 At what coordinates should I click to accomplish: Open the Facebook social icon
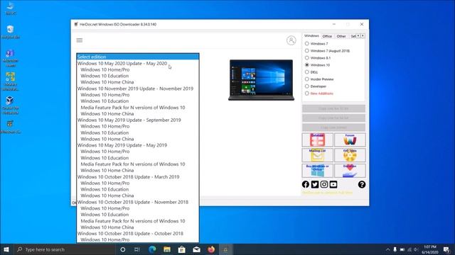[306, 184]
